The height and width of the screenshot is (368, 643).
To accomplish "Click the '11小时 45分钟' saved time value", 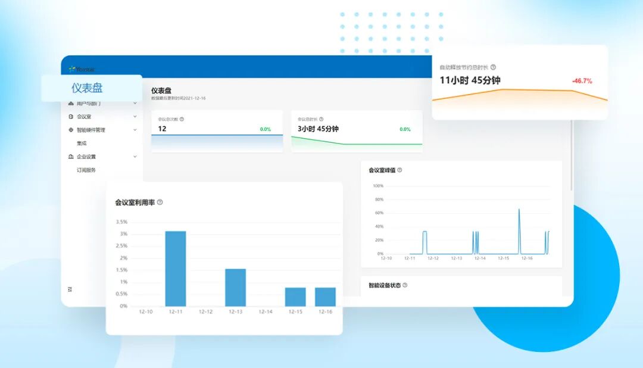I will (x=470, y=80).
